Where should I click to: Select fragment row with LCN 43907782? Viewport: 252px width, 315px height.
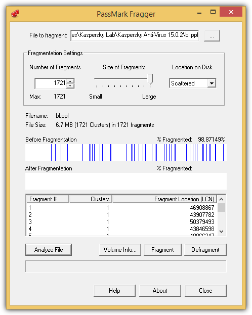tap(121, 215)
